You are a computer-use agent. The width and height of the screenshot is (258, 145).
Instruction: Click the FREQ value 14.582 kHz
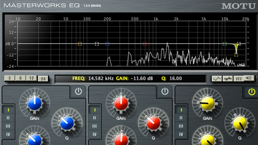[x=101, y=78]
